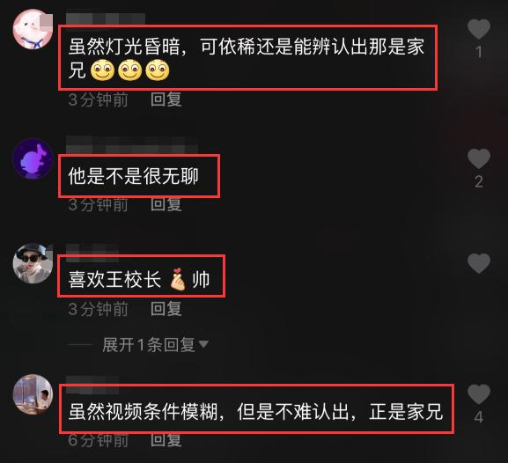Viewport: 508px width, 463px height.
Task: Click dropdown arrow next to 展开1条回复
Action: tap(203, 344)
